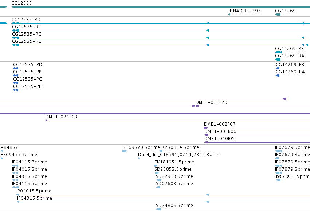Click the CG14269-RB transcript glyph
Viewport: 310px width, 211px height.
pyautogui.click(x=278, y=52)
